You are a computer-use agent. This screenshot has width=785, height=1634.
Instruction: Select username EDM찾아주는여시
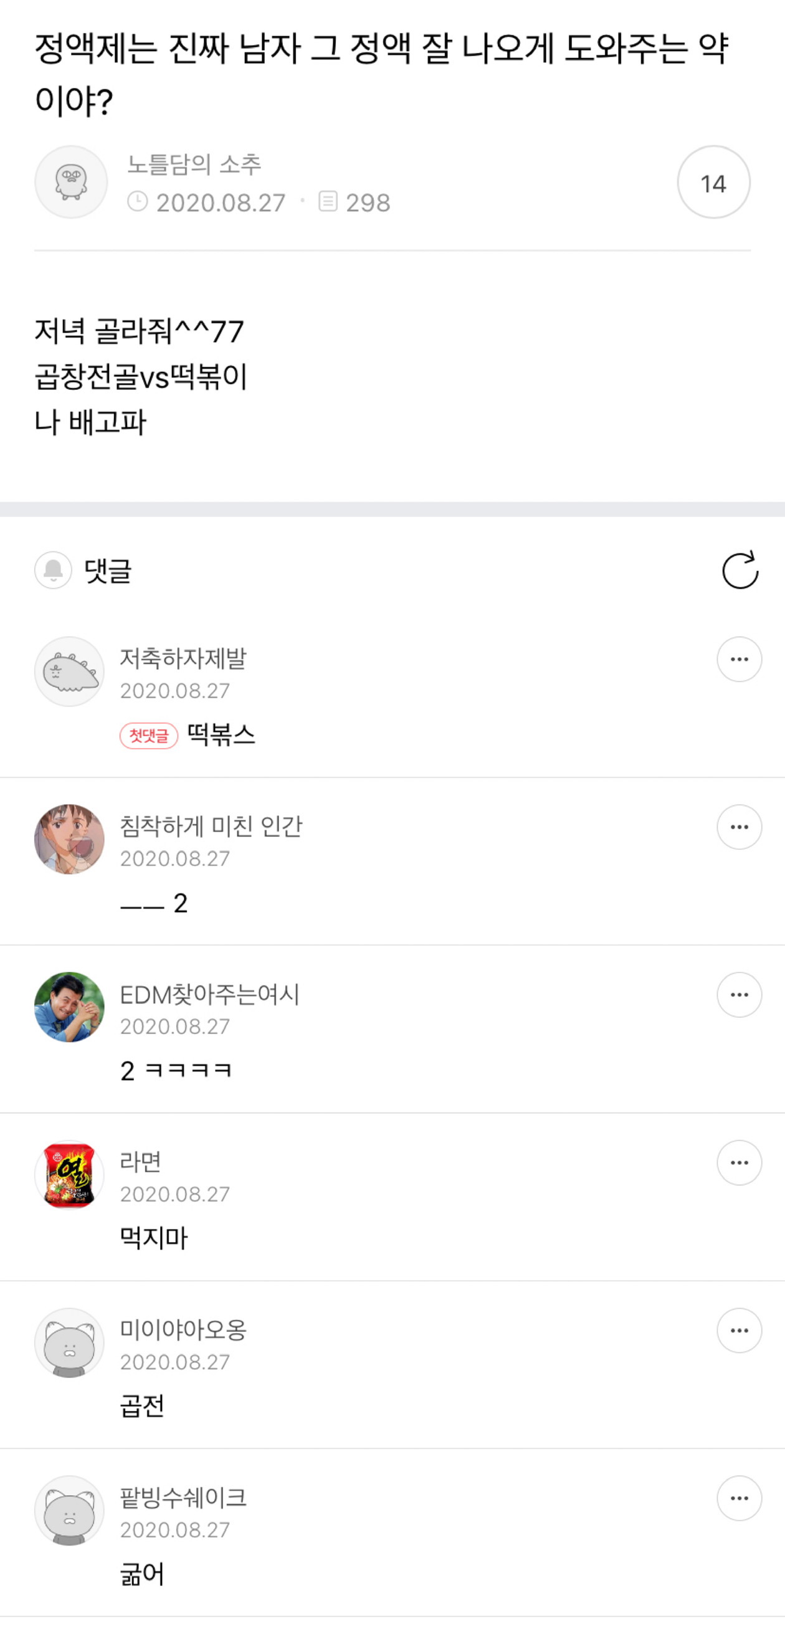point(209,995)
